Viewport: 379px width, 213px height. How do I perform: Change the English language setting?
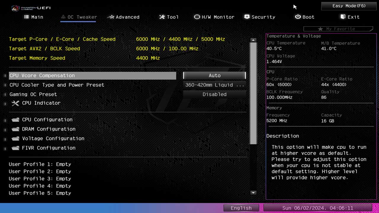coord(241,208)
